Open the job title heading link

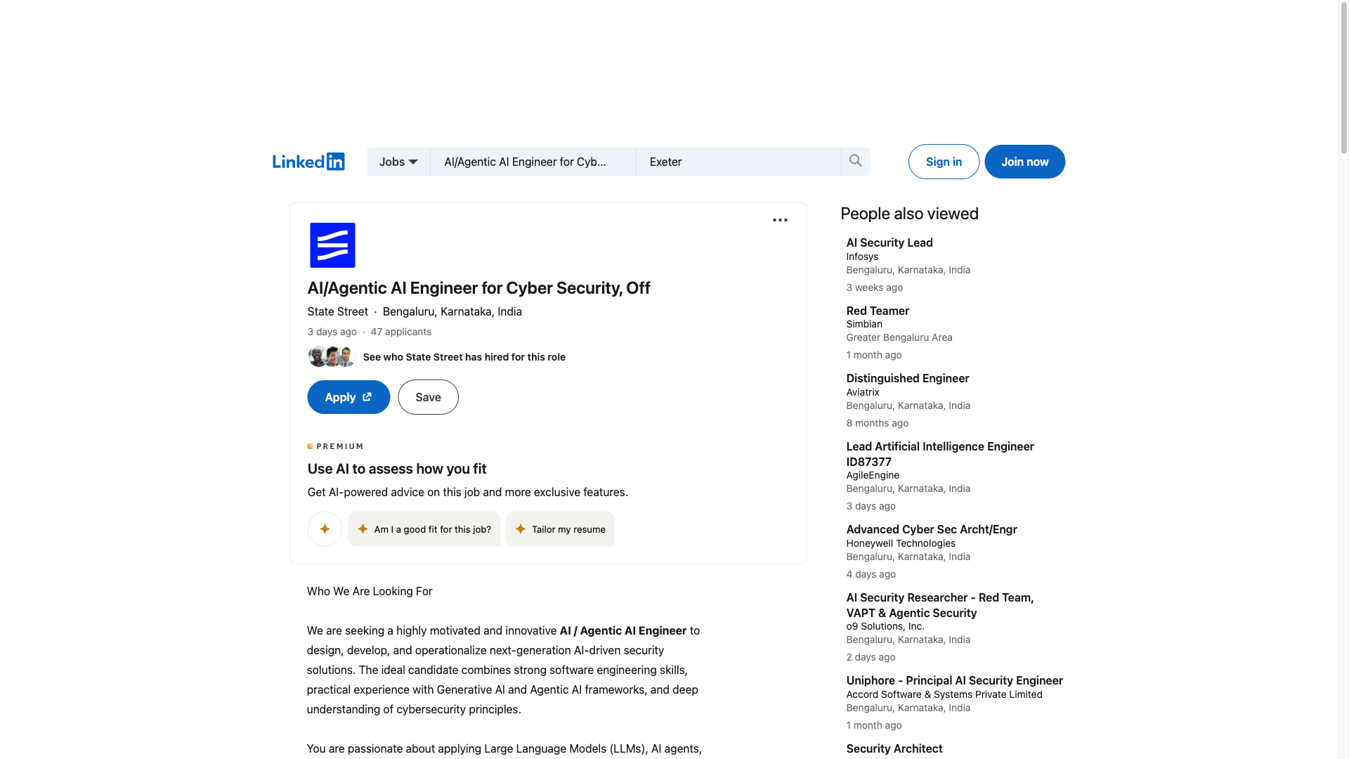point(478,288)
